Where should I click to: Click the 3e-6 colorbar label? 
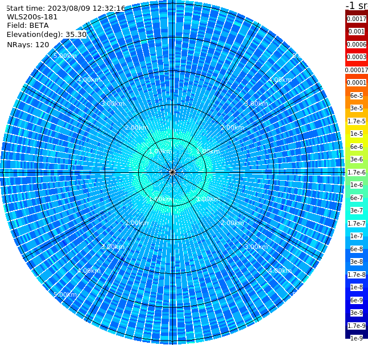pyautogui.click(x=357, y=159)
